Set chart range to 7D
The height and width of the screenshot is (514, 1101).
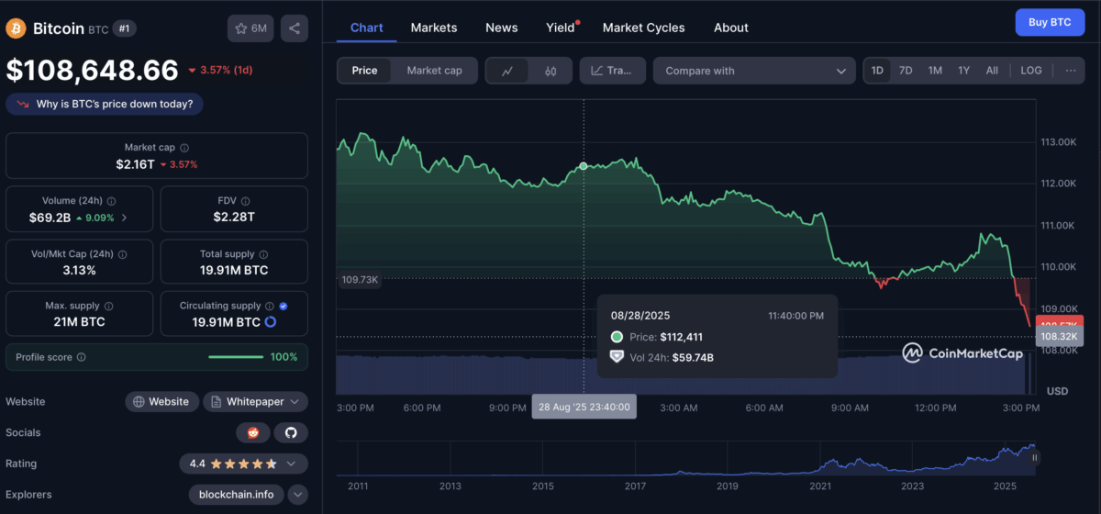click(906, 71)
